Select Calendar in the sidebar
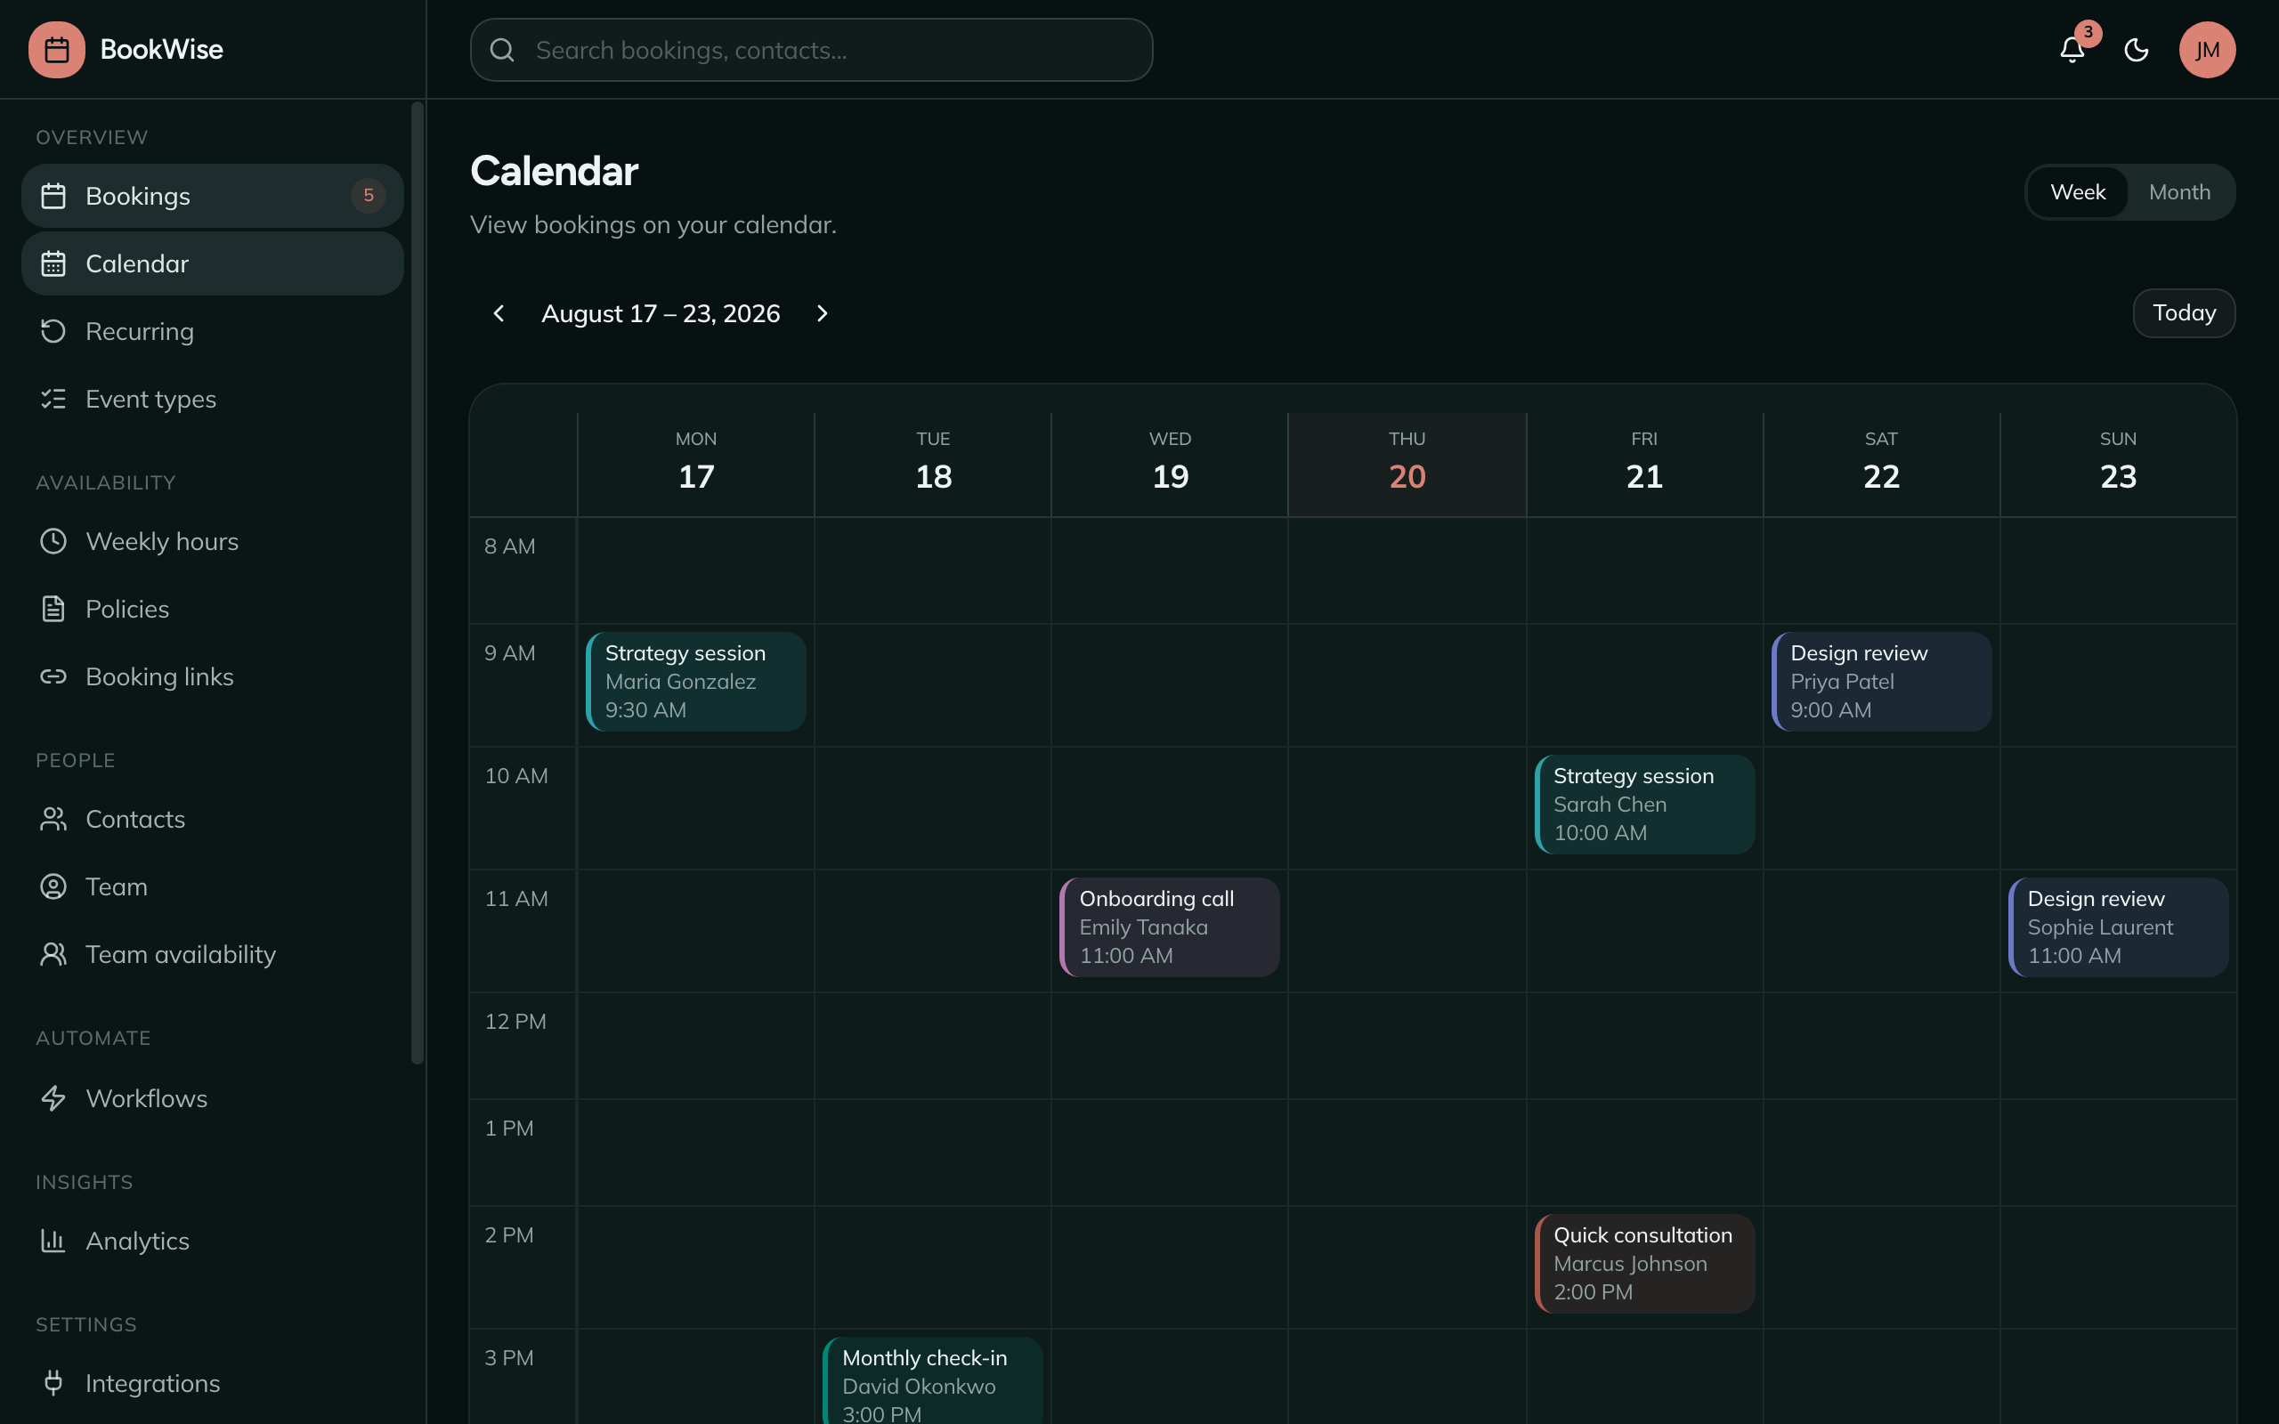 [x=213, y=263]
